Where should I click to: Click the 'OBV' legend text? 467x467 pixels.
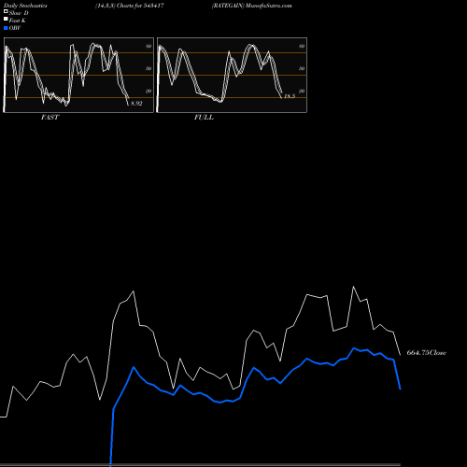click(15, 28)
